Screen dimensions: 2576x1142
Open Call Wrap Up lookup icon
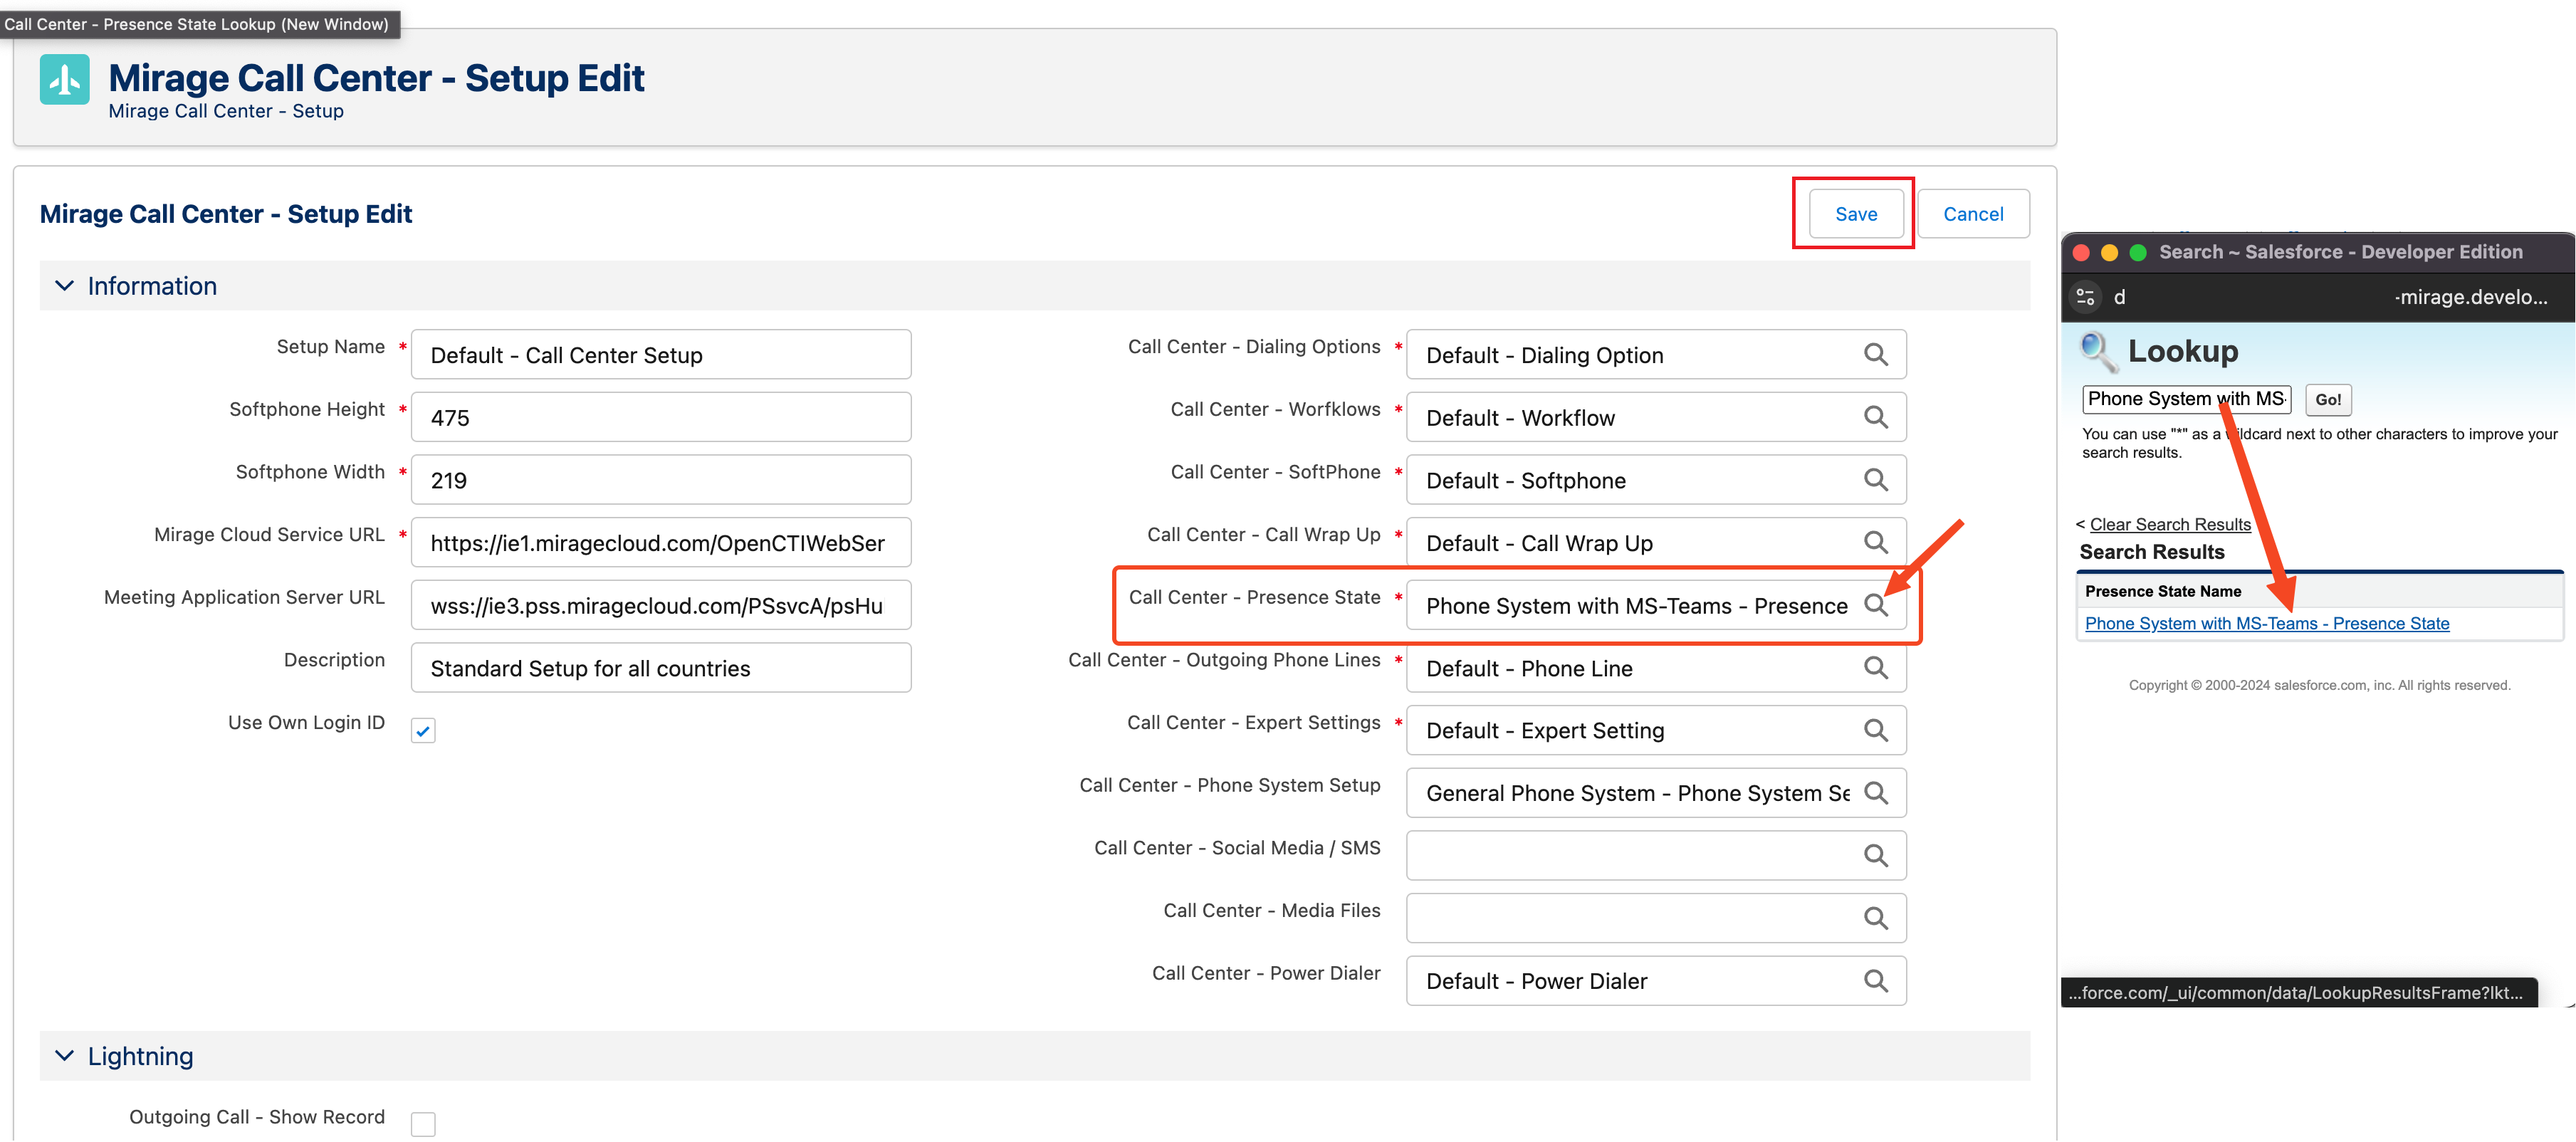[x=1875, y=542]
